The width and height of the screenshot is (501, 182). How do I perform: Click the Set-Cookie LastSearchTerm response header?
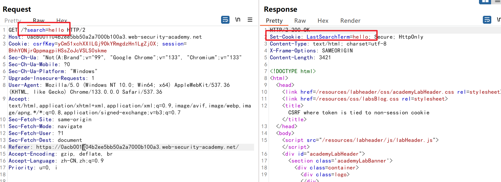click(320, 37)
